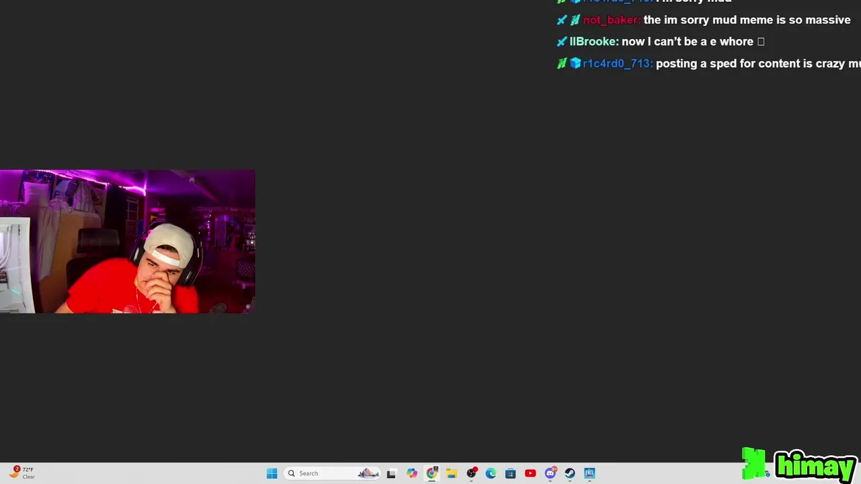This screenshot has height=484, width=861.
Task: Open Microsoft Store from the taskbar
Action: 511,473
